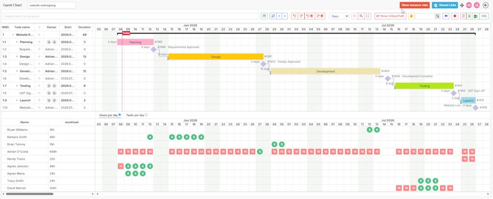
Task: Expand the Design task group
Action: 17,57
